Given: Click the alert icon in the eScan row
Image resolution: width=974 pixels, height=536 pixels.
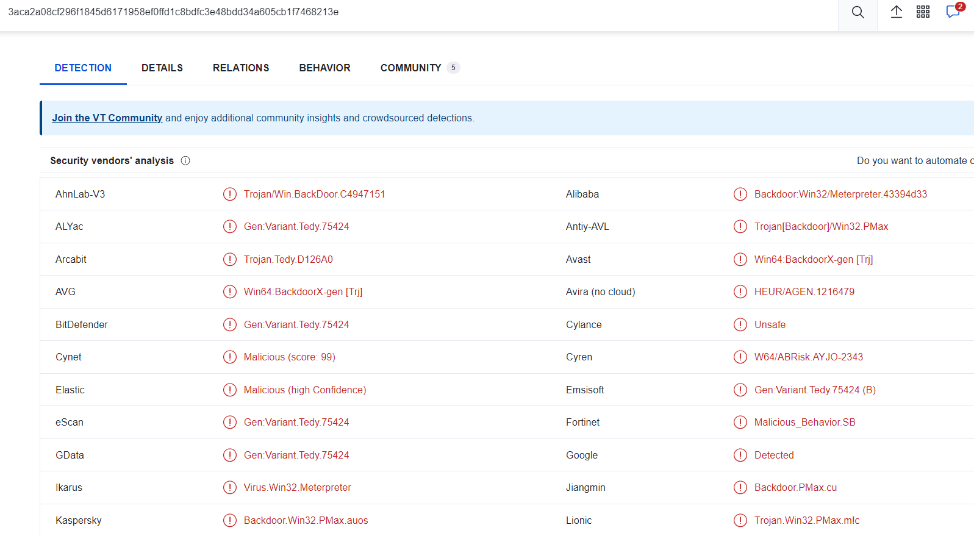Looking at the screenshot, I should coord(230,422).
